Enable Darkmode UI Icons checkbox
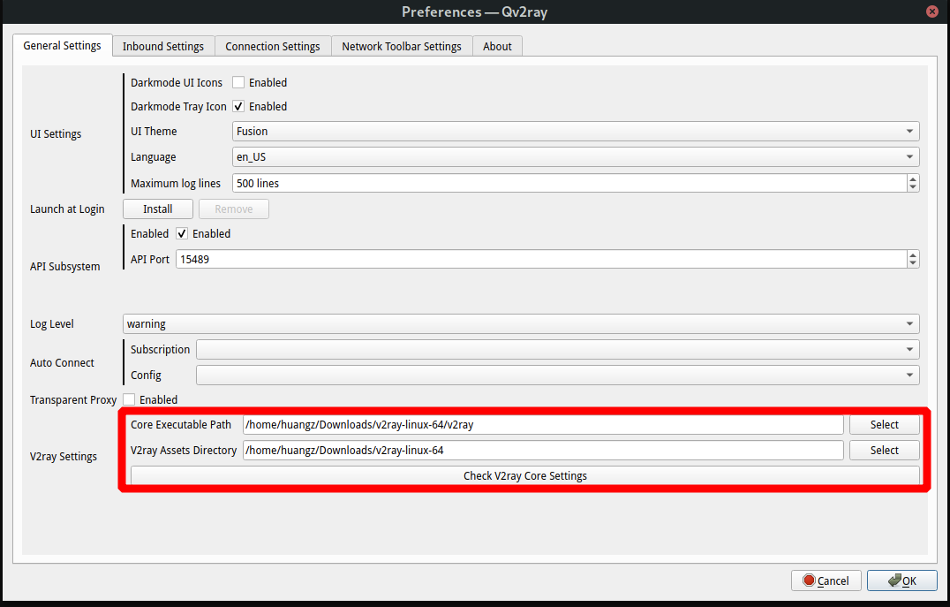This screenshot has height=607, width=950. click(x=238, y=82)
